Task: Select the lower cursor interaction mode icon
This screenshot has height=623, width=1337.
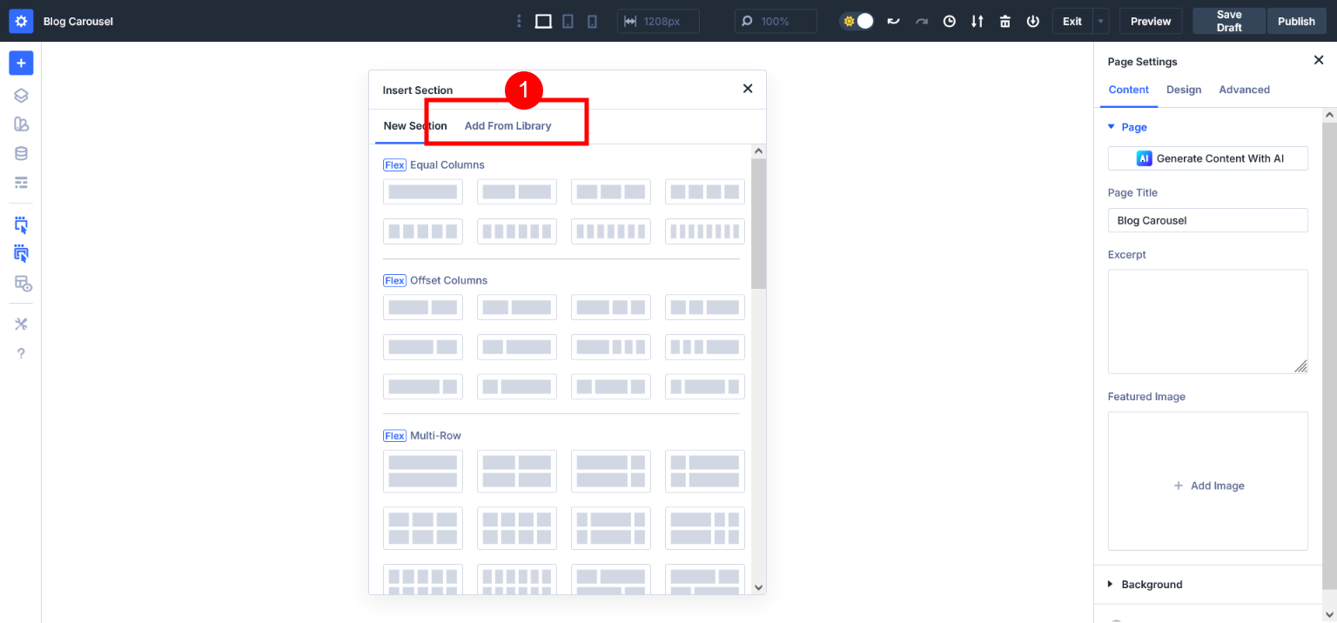Action: [21, 254]
